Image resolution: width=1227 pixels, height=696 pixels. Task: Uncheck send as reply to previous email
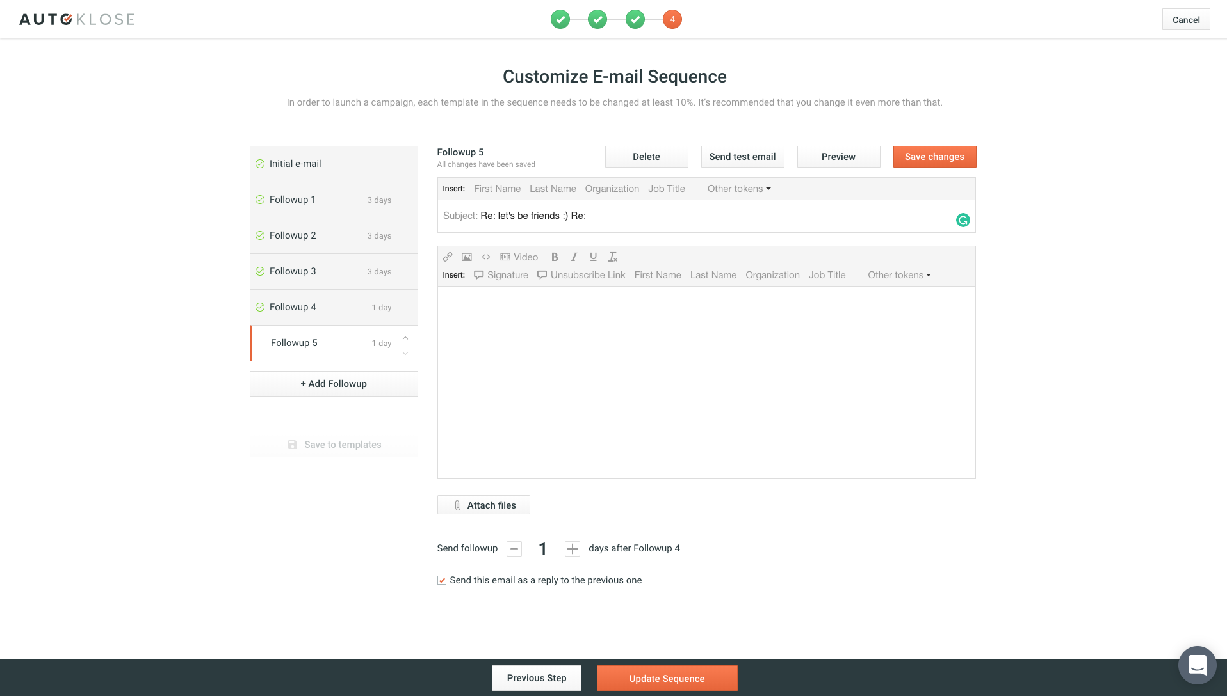(442, 580)
